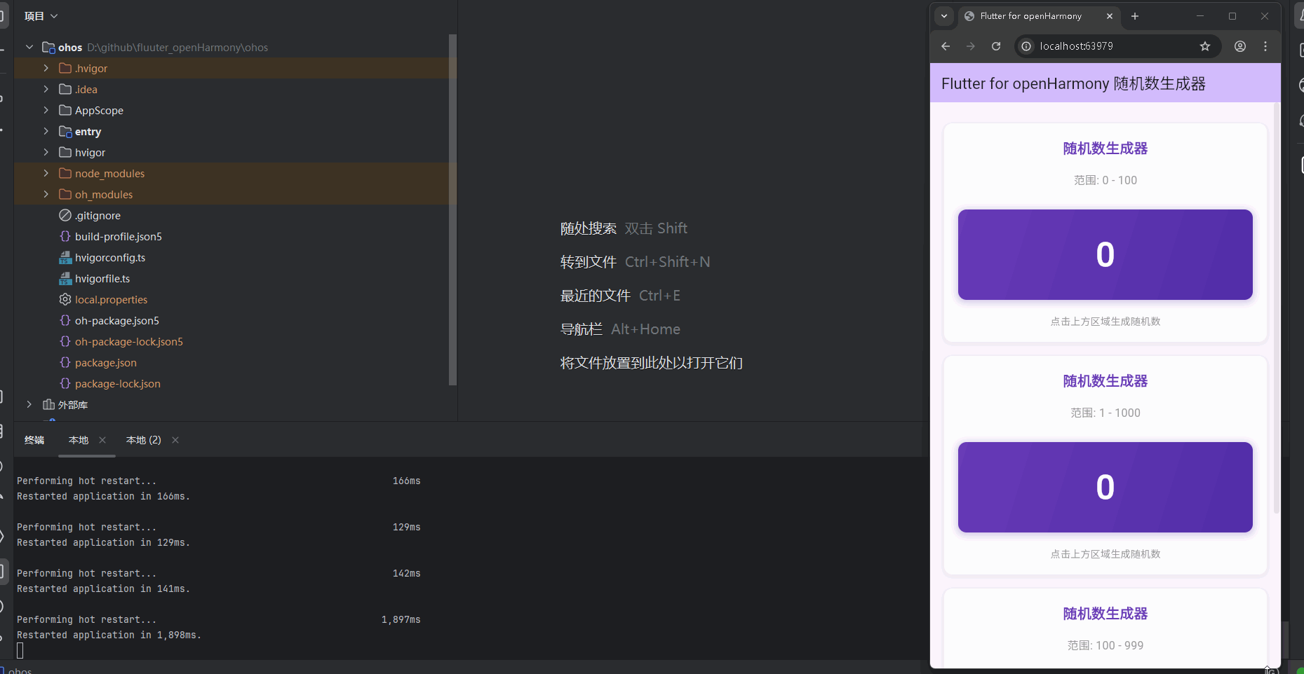Screen dimensions: 1304x674
Task: Switch to the 本地 terminal tab
Action: [x=79, y=440]
